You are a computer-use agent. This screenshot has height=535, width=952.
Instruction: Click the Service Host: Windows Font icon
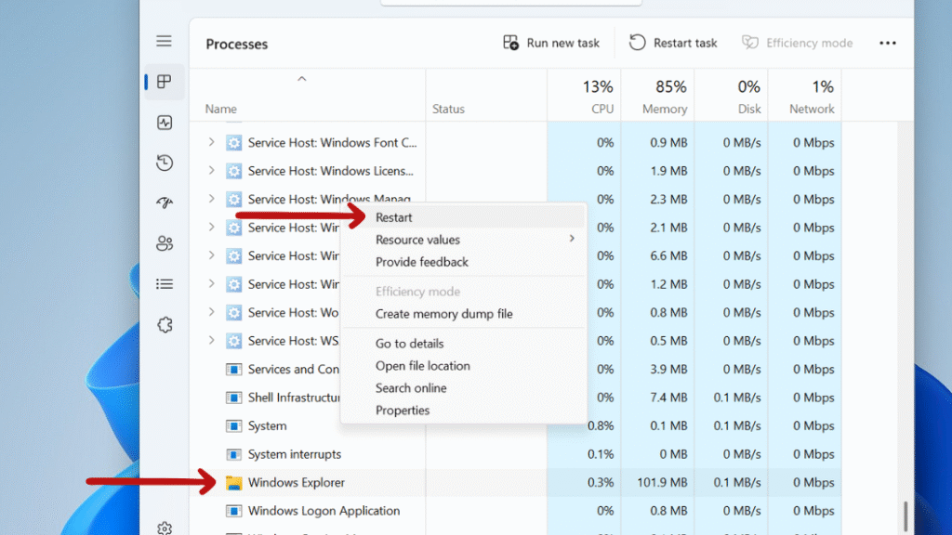pos(233,142)
